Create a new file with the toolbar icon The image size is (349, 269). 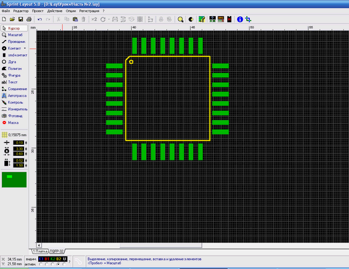[x=4, y=20]
